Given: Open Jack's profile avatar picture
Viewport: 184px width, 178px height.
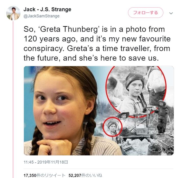Looking at the screenshot, I should (x=13, y=13).
